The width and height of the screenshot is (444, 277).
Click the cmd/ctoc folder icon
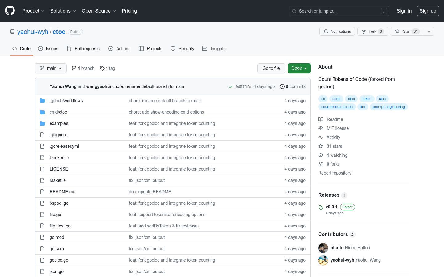pyautogui.click(x=42, y=112)
